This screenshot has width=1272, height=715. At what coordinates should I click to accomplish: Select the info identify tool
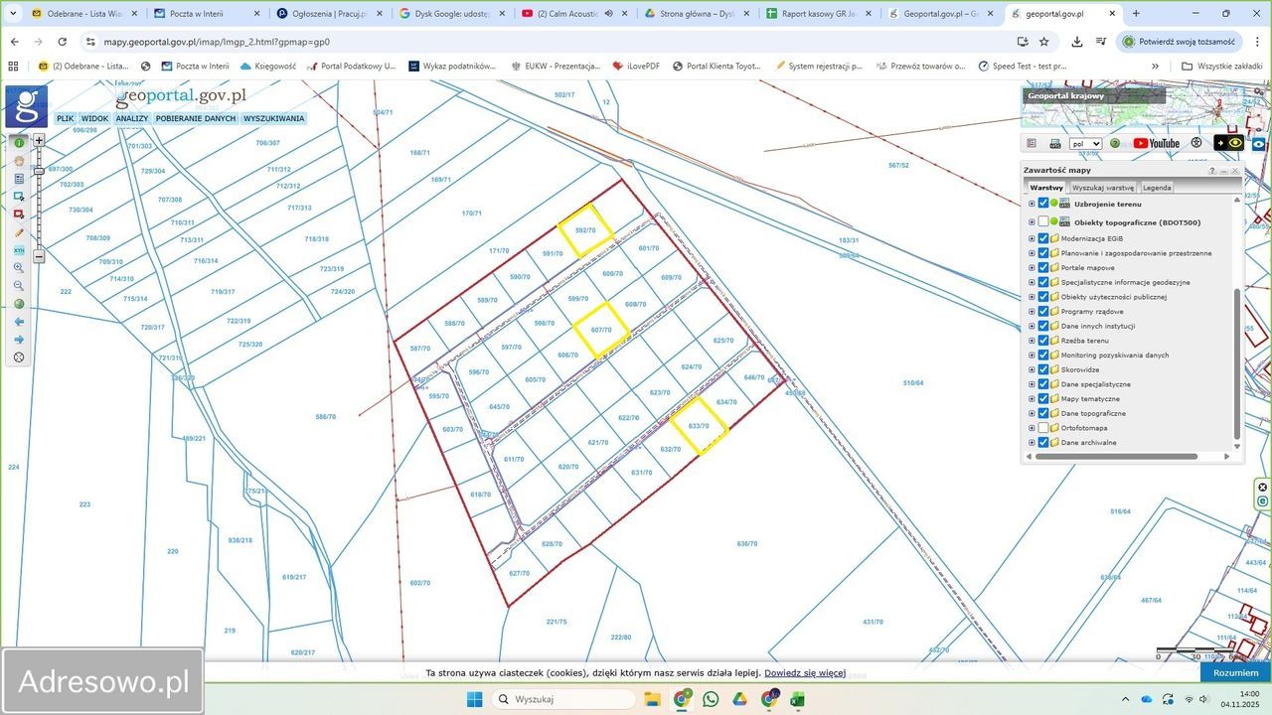tap(19, 143)
